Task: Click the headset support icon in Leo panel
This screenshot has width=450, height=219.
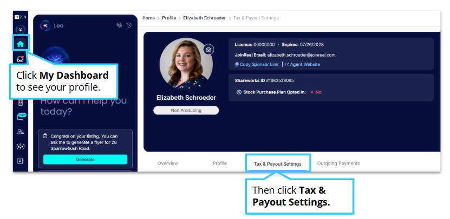Action: (119, 25)
